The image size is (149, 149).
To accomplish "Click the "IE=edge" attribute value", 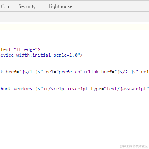I will [x=26, y=49].
